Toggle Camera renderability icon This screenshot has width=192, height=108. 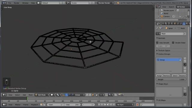tap(186, 16)
